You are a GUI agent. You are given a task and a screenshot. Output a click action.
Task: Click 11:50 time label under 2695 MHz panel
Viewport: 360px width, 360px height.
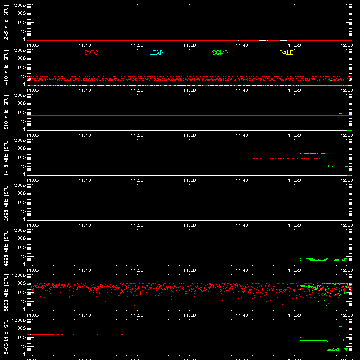[294, 225]
